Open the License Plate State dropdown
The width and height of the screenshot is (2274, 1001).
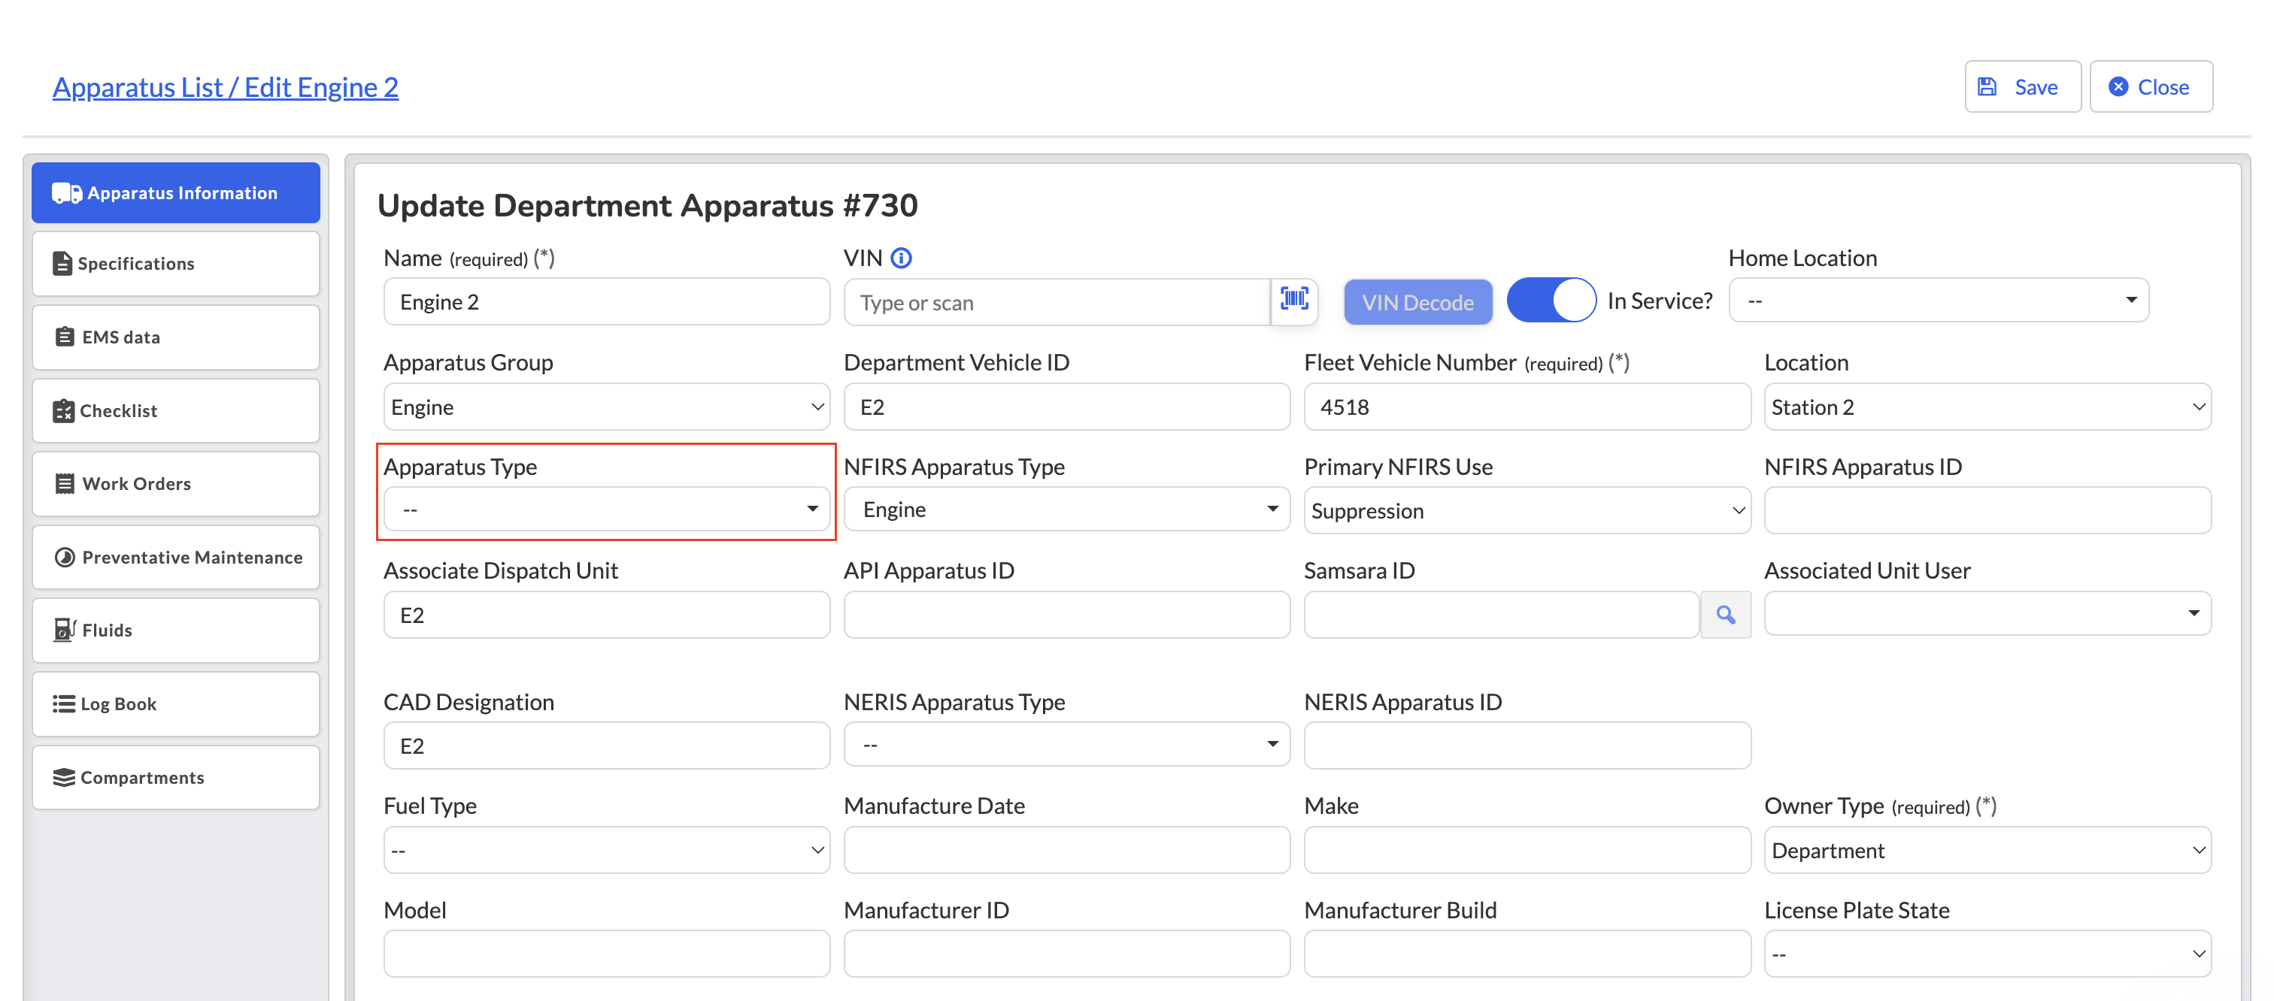click(x=1987, y=954)
